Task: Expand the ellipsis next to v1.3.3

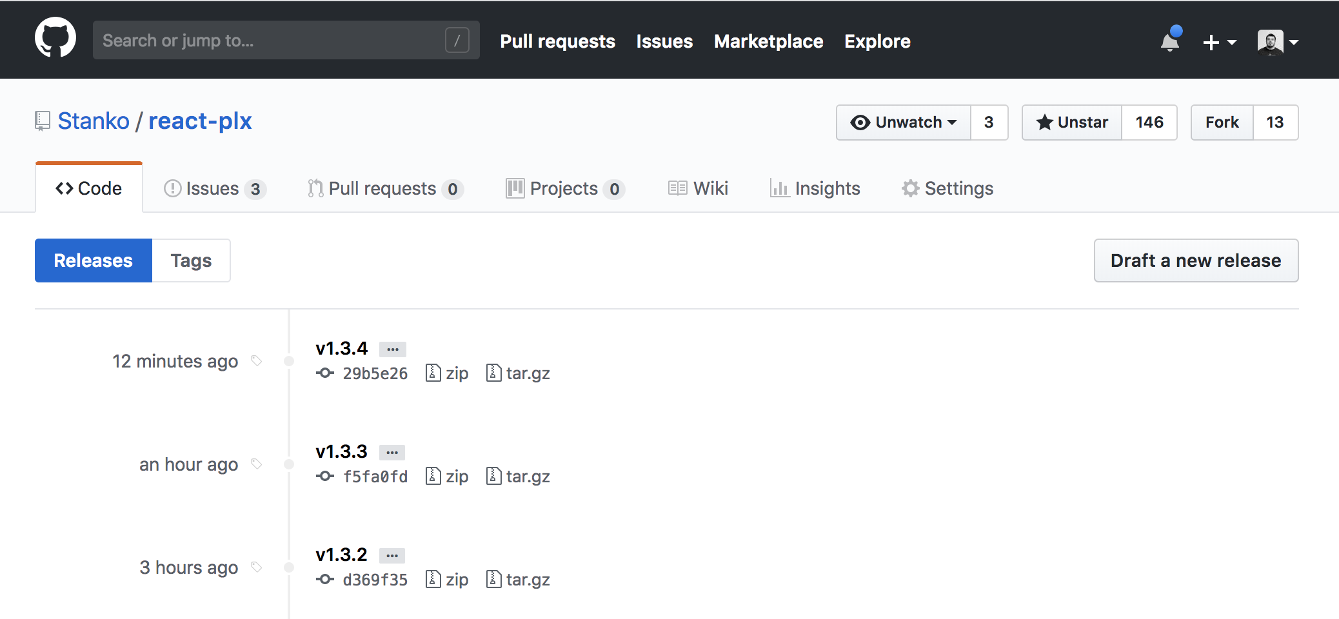Action: pos(392,452)
